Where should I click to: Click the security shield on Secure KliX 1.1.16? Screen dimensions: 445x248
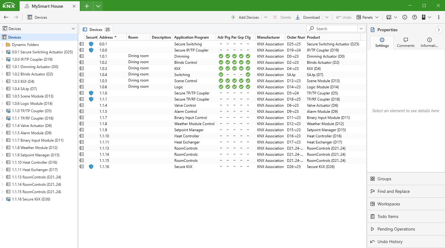click(x=91, y=166)
